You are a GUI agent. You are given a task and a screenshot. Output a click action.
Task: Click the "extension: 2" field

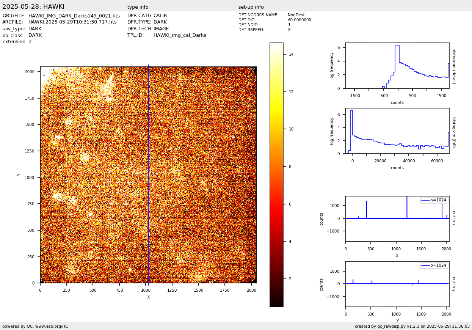pyautogui.click(x=17, y=42)
